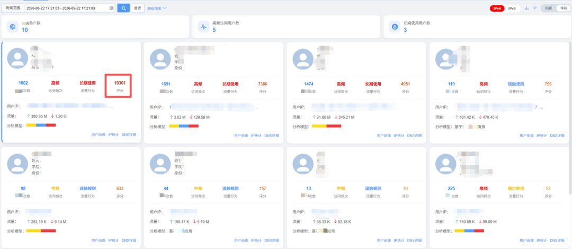Click the blue magnifier search button
The image size is (572, 249).
123,7
